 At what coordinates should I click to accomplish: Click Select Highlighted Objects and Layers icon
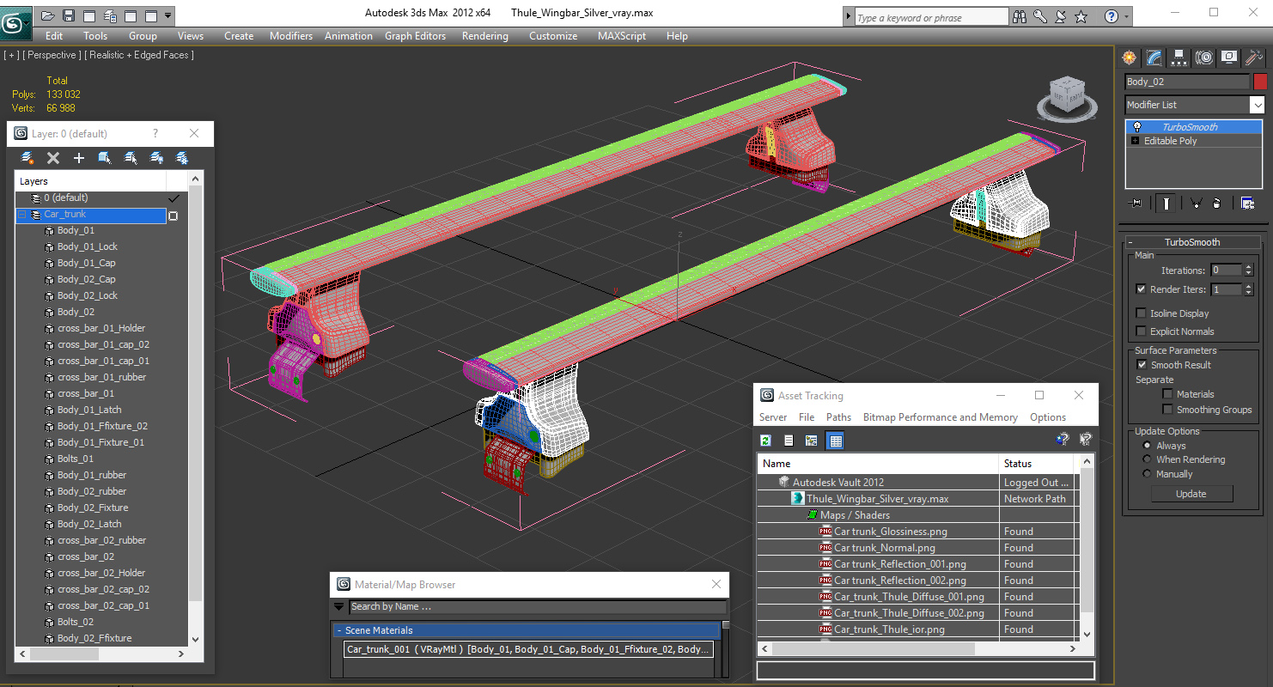(104, 158)
